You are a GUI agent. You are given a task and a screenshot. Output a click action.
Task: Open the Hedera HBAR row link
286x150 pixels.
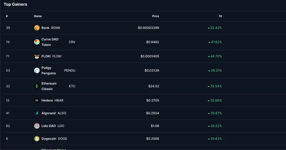[52, 100]
